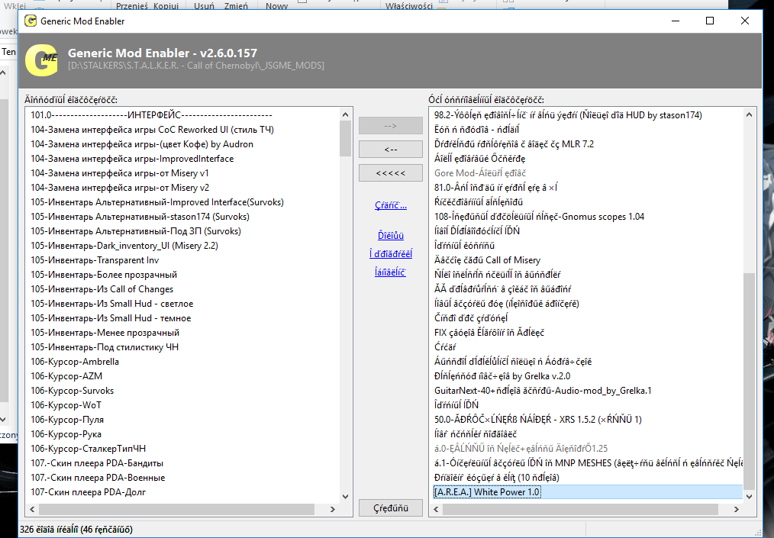Image resolution: width=774 pixels, height=538 pixels.
Task: Select "105-Инвентарь-Transparent Inv" mod entry
Action: pos(95,260)
